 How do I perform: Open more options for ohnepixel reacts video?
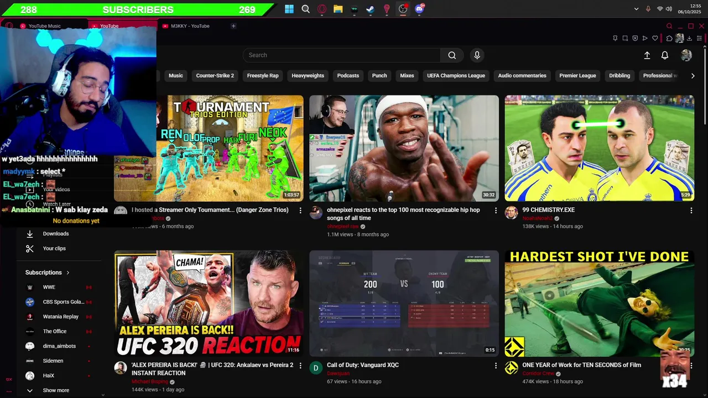pyautogui.click(x=496, y=211)
